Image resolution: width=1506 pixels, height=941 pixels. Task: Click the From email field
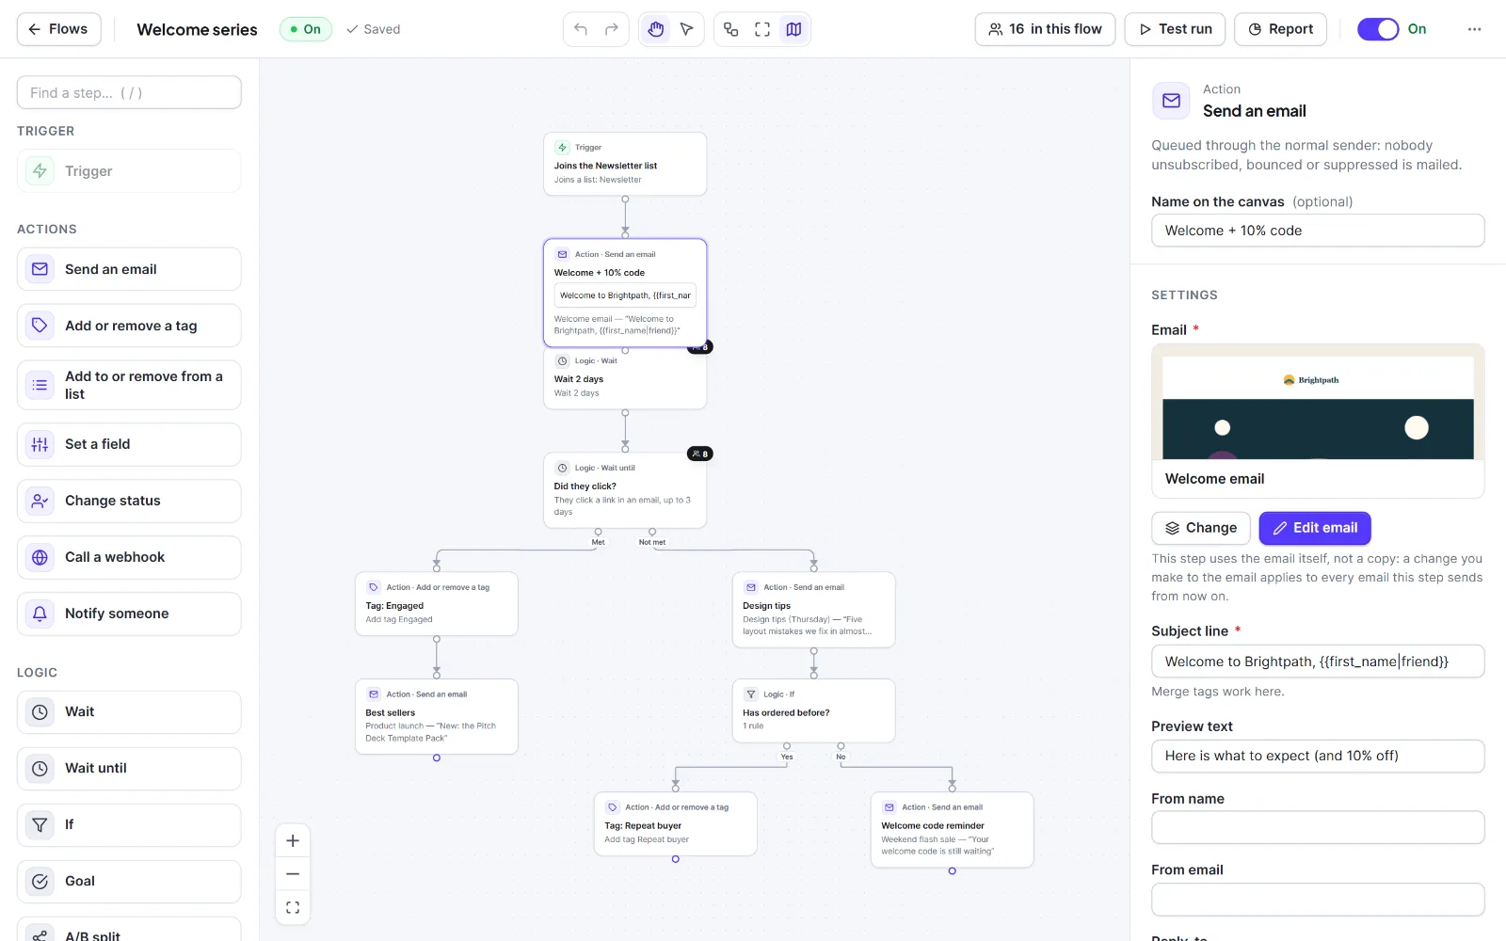click(1318, 900)
